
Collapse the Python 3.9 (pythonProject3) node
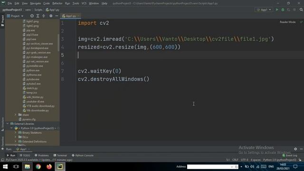tap(11, 128)
